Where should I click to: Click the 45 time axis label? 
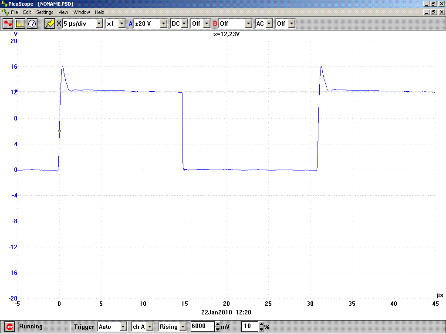coord(436,304)
